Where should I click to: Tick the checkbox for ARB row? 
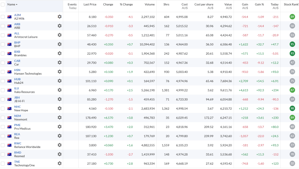(3, 26)
